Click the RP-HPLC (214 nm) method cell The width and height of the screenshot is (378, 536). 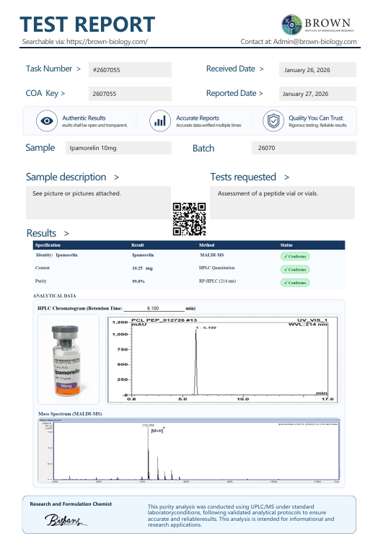[x=217, y=281]
